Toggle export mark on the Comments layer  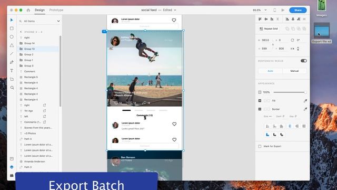pos(44,122)
